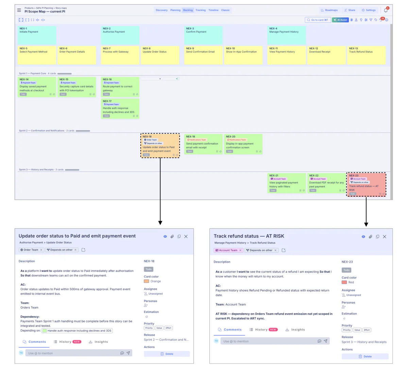Remove the Order Team tag
This screenshot has width=408, height=369.
click(41, 250)
